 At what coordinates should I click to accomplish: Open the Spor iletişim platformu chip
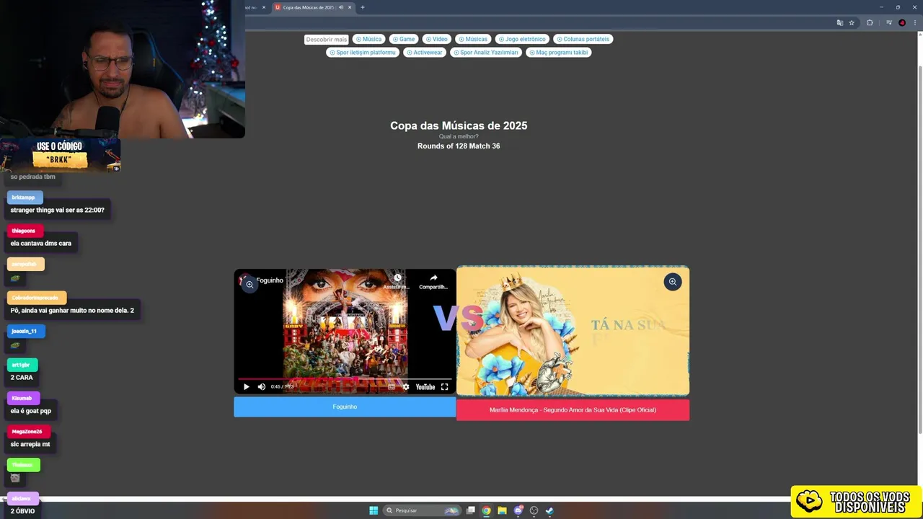(x=363, y=53)
